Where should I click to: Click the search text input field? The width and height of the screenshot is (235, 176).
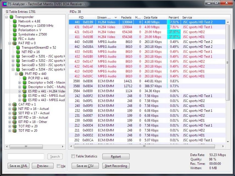click(x=26, y=157)
